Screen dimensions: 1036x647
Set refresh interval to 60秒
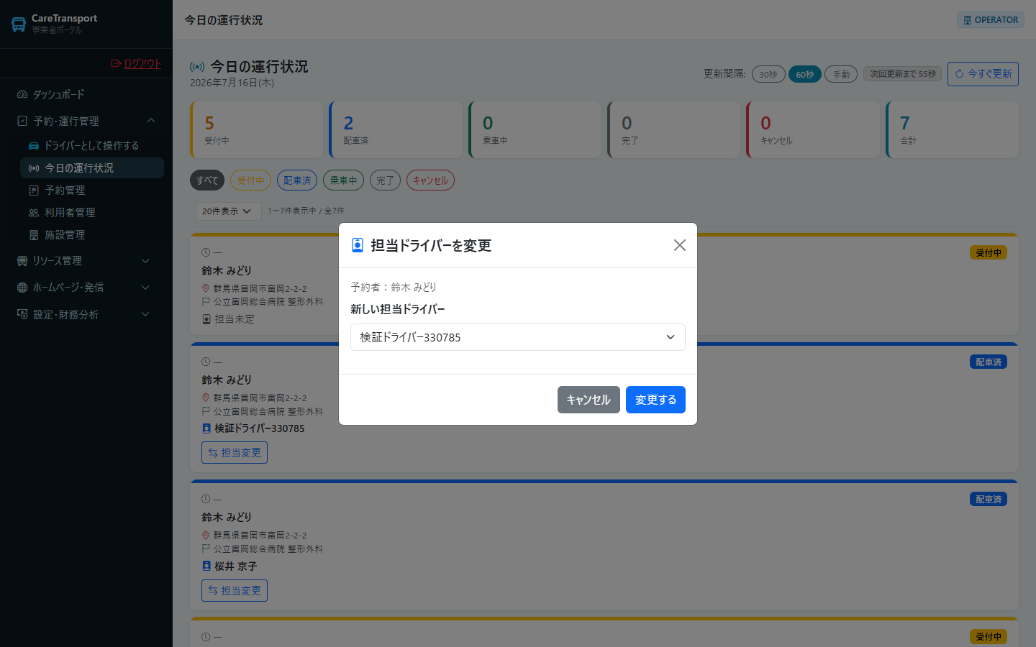(805, 74)
